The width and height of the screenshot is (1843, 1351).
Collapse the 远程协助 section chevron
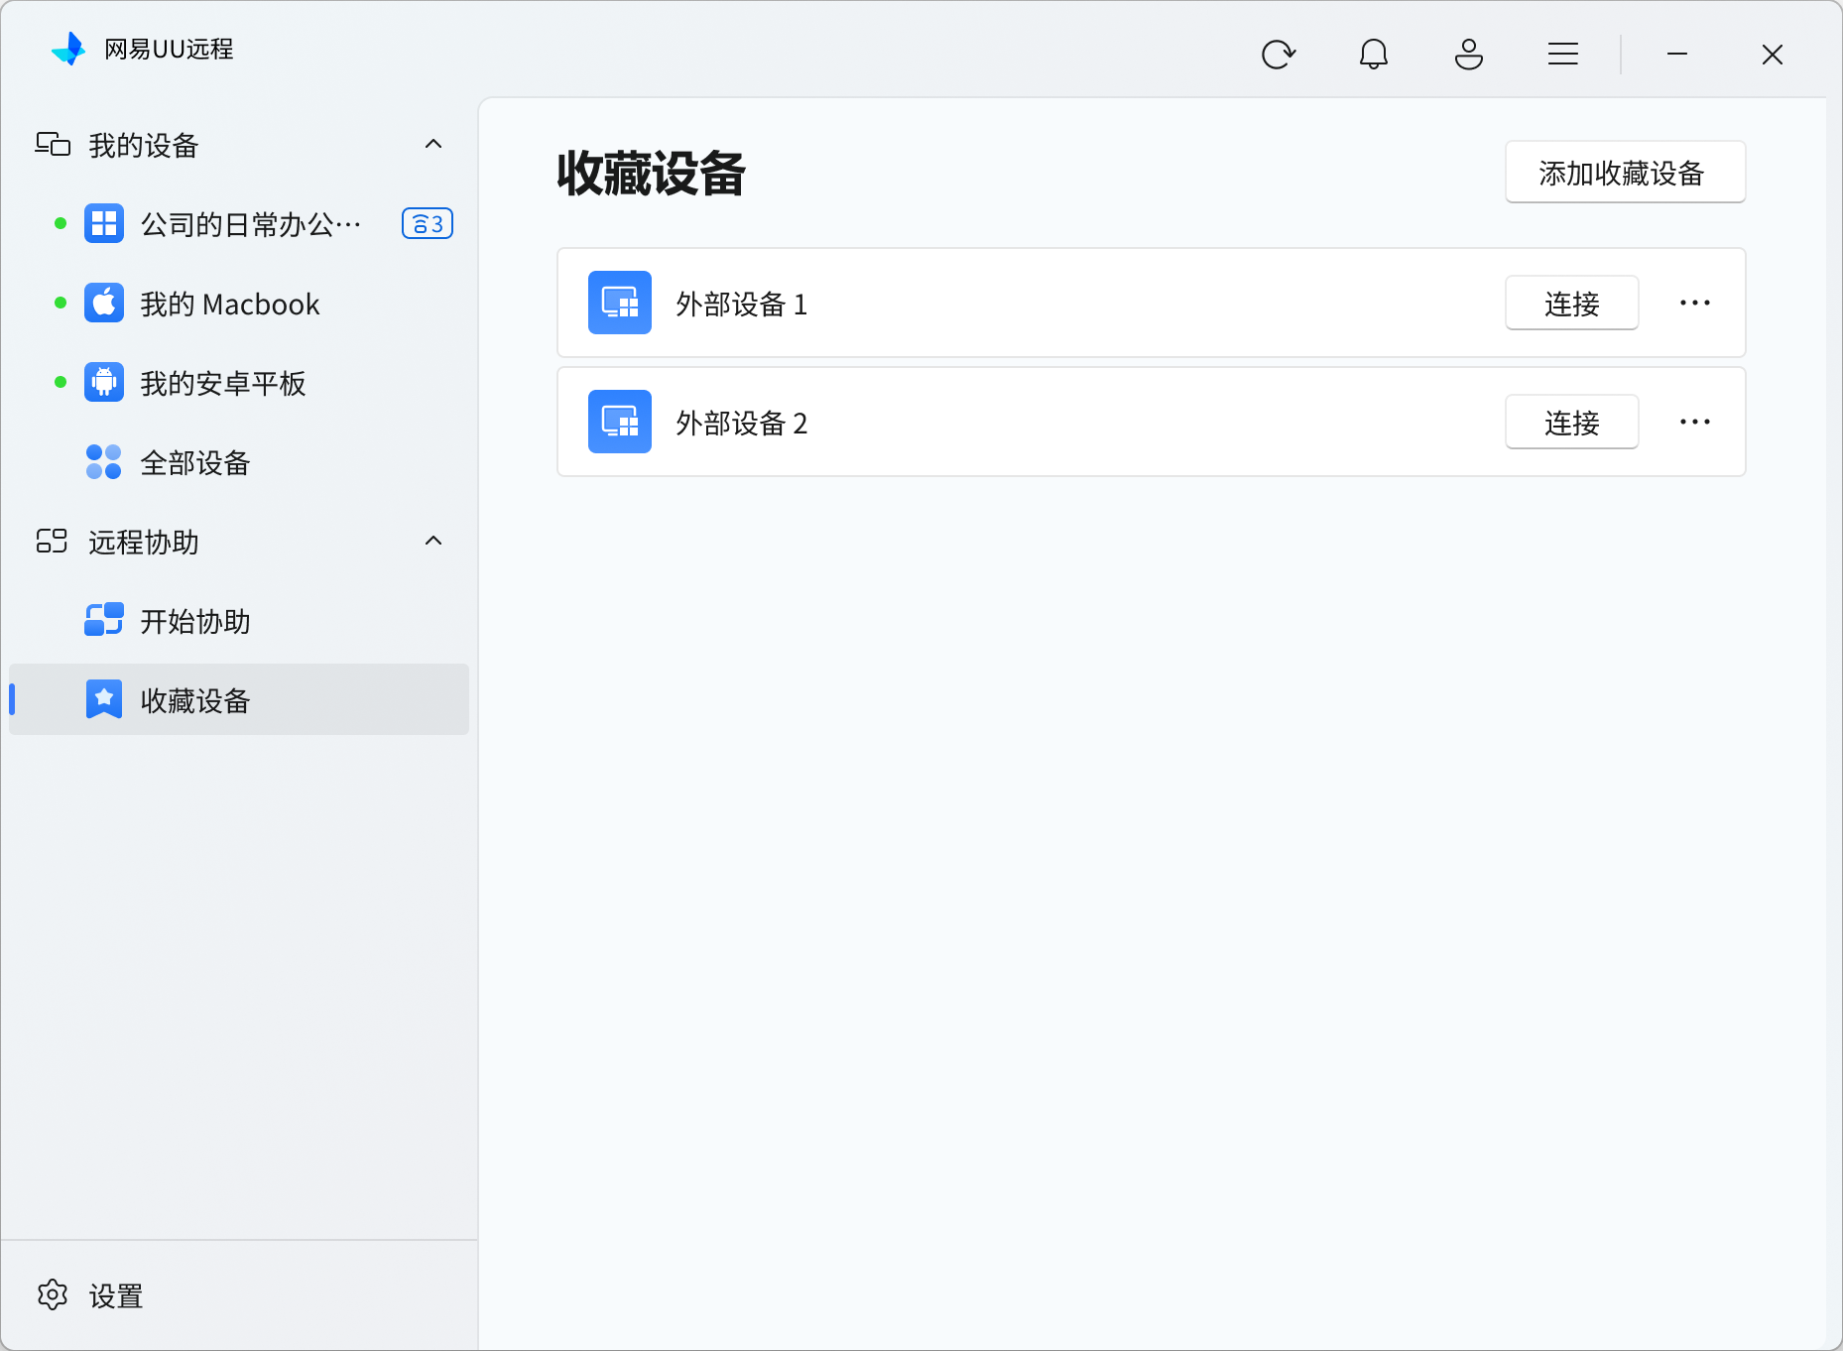point(433,542)
